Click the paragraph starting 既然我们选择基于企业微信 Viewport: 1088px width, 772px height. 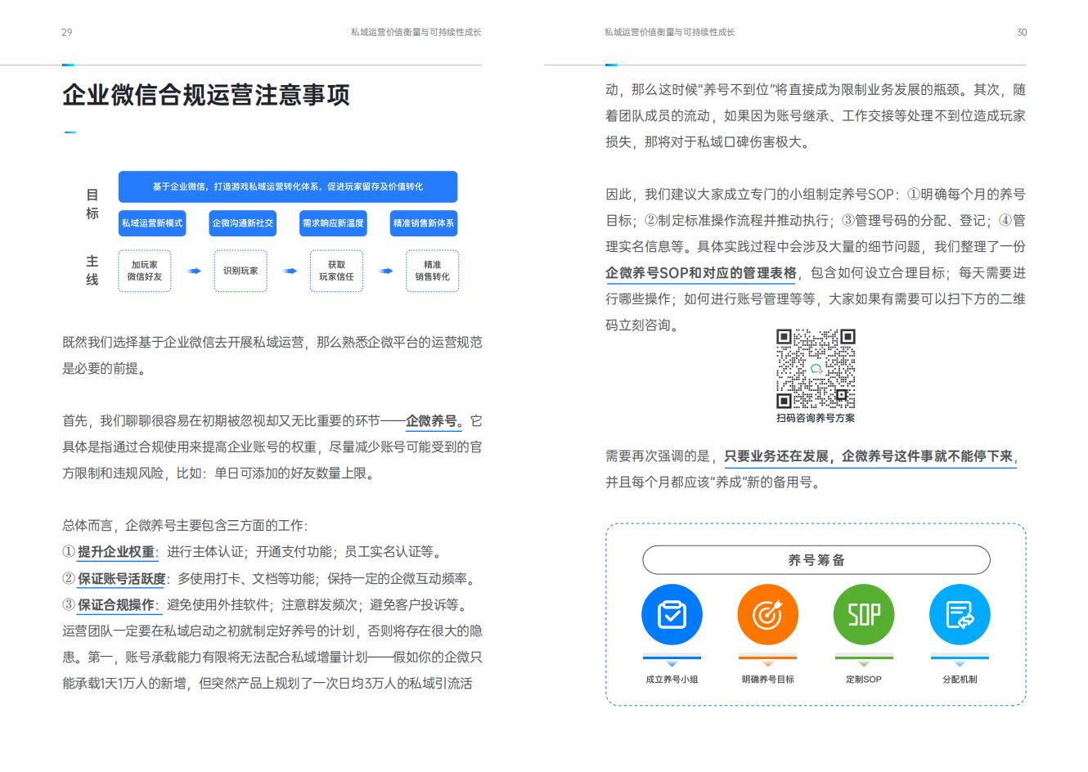point(272,356)
